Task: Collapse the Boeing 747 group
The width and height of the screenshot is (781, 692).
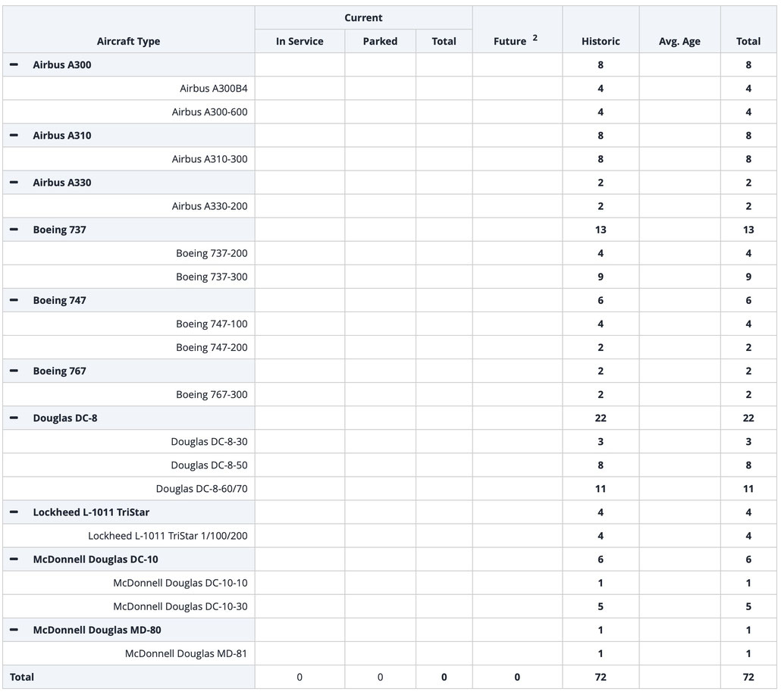Action: pyautogui.click(x=14, y=300)
